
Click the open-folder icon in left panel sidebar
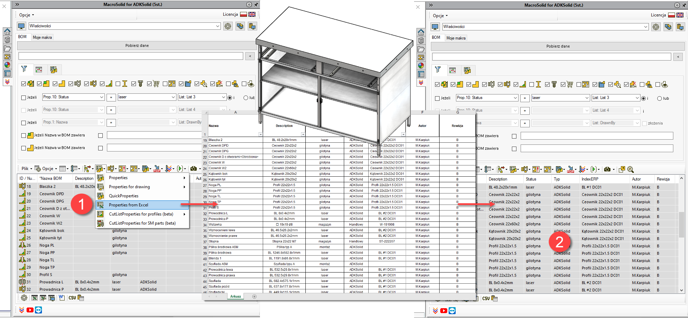[7, 48]
